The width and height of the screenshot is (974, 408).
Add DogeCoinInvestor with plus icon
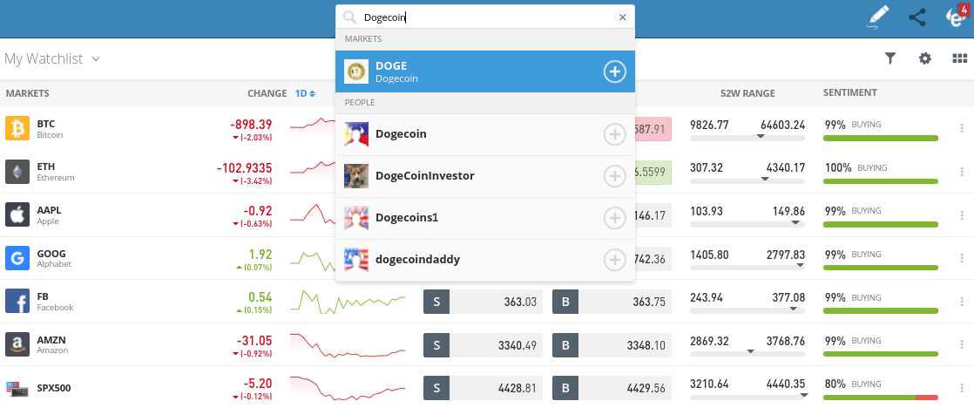point(614,177)
